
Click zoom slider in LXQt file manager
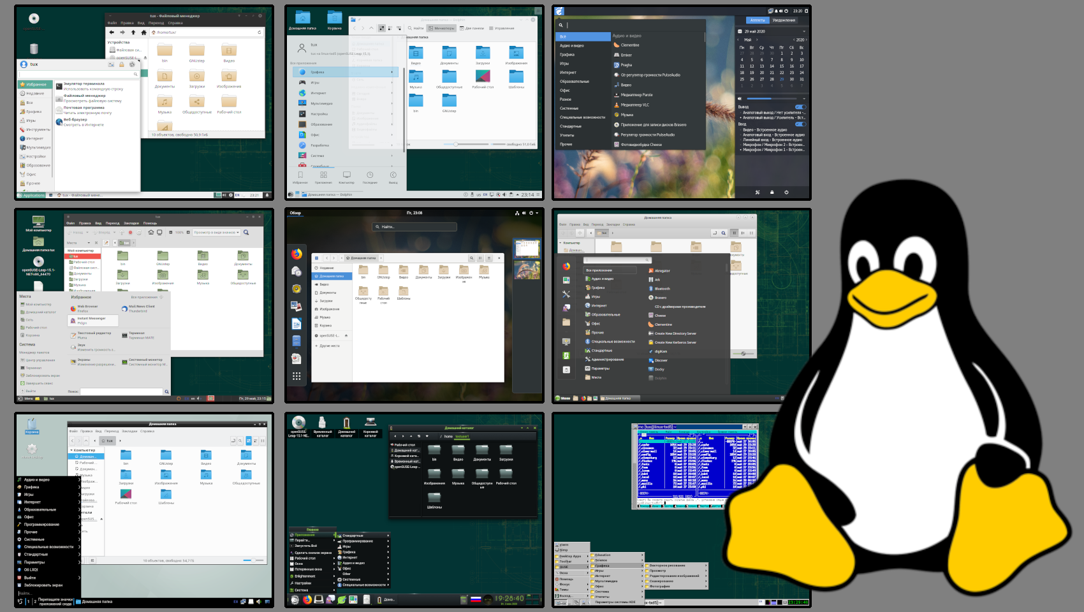point(254,560)
